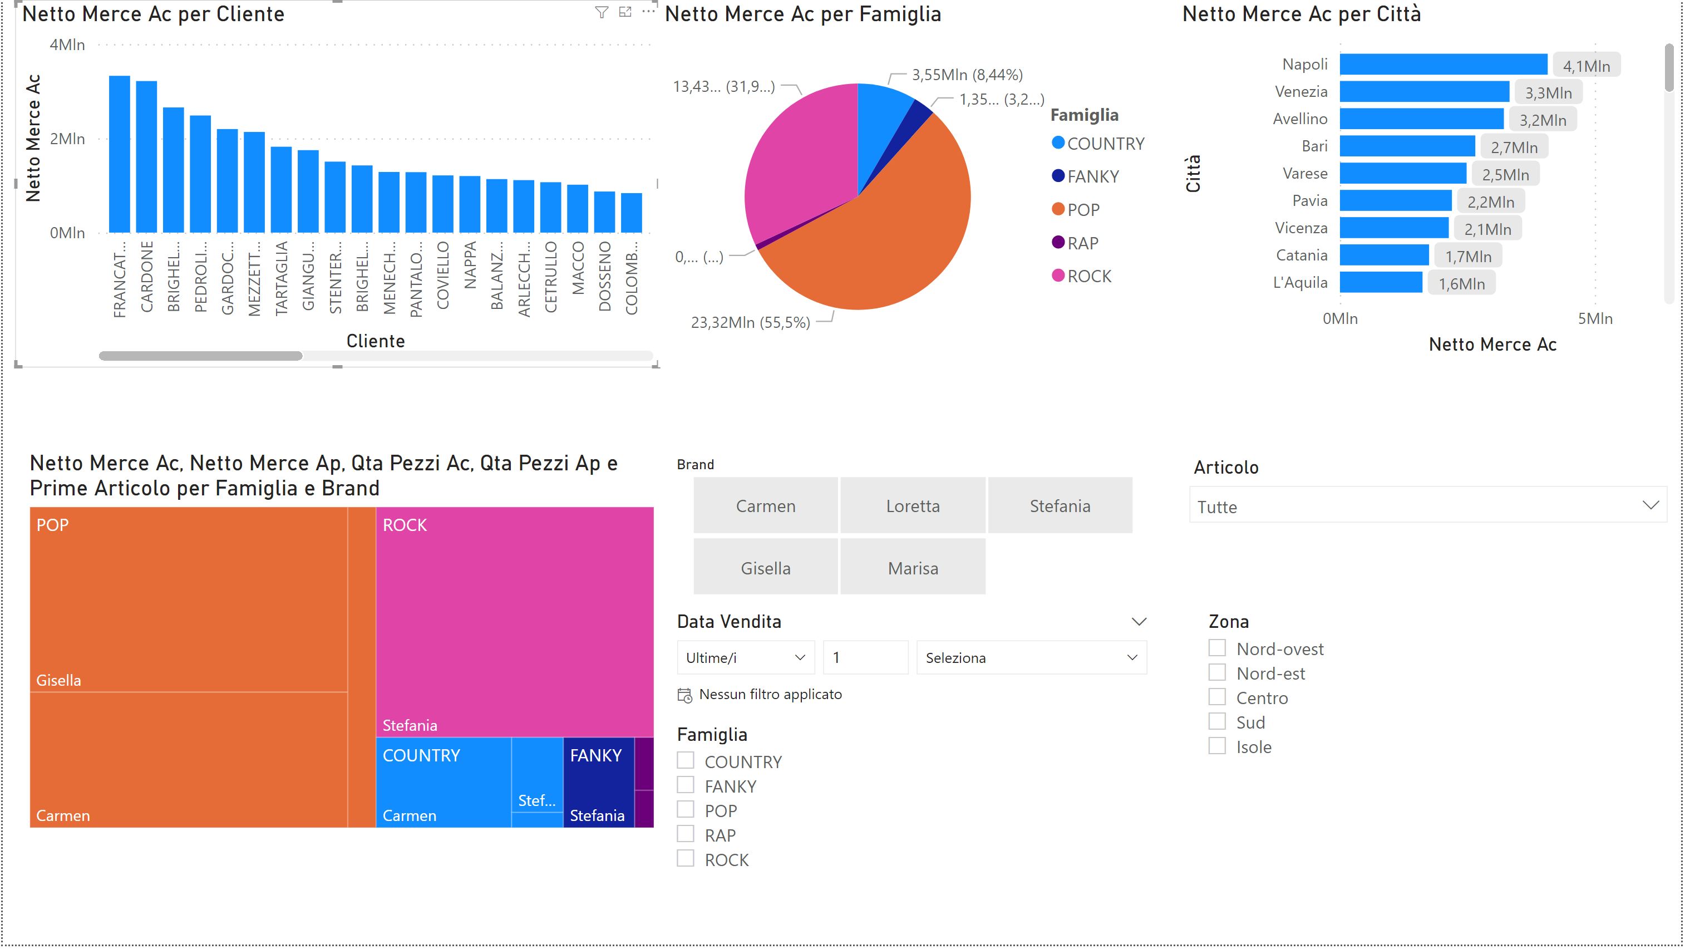Click the Cliente chart horizontal scrollbar thumb
Image resolution: width=1685 pixels, height=949 pixels.
(x=200, y=356)
